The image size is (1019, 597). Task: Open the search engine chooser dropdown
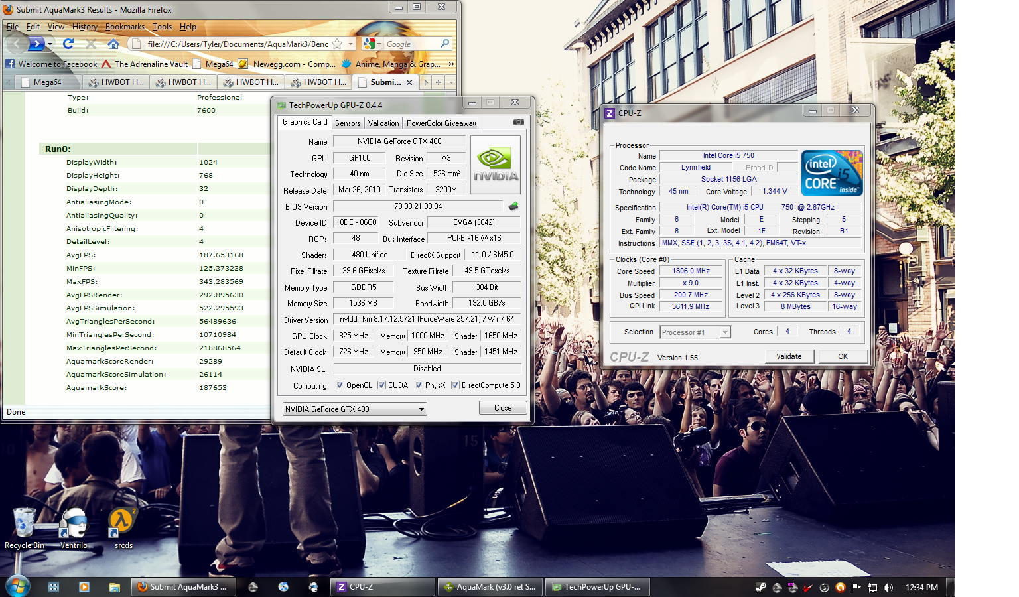point(379,44)
